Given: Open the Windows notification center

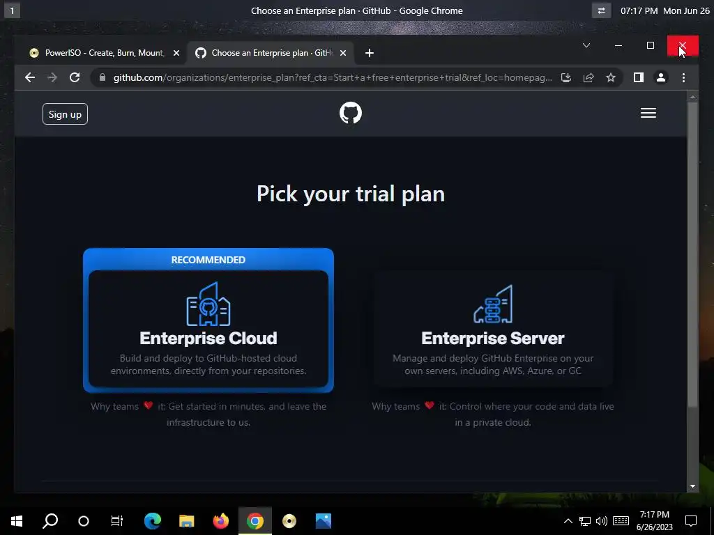Looking at the screenshot, I should 691,521.
